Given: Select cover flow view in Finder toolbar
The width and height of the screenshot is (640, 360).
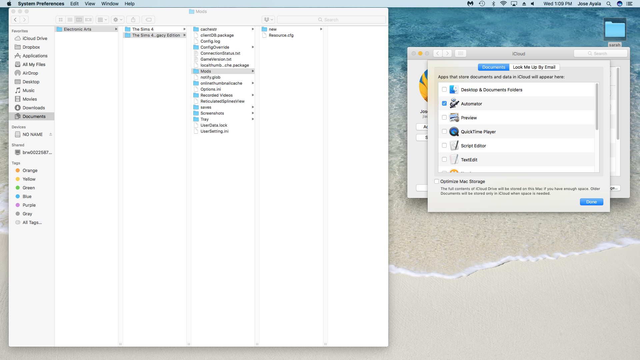Looking at the screenshot, I should click(88, 20).
